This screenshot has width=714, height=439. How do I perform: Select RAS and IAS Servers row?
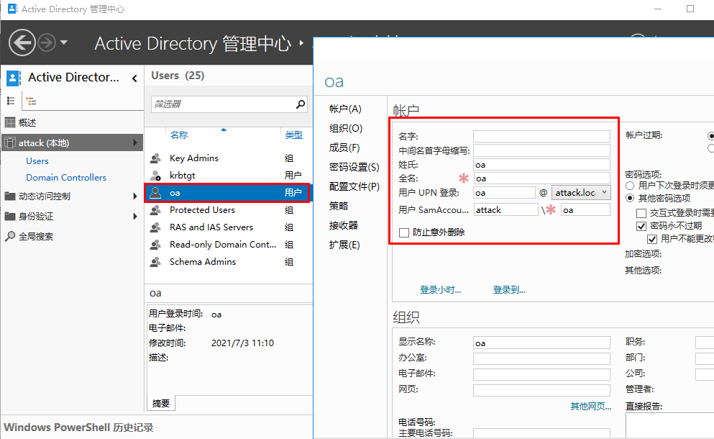coord(228,227)
